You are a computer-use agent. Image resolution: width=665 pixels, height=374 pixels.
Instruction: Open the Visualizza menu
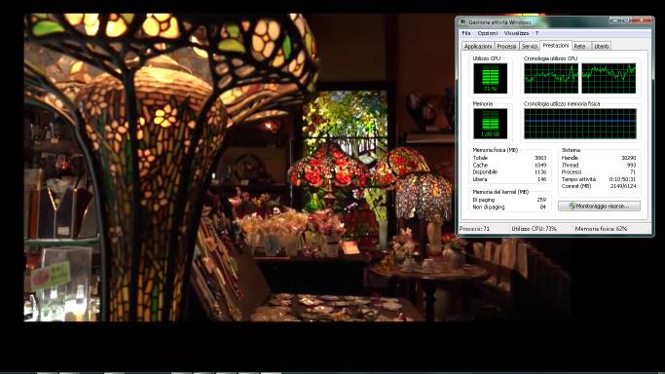(516, 33)
